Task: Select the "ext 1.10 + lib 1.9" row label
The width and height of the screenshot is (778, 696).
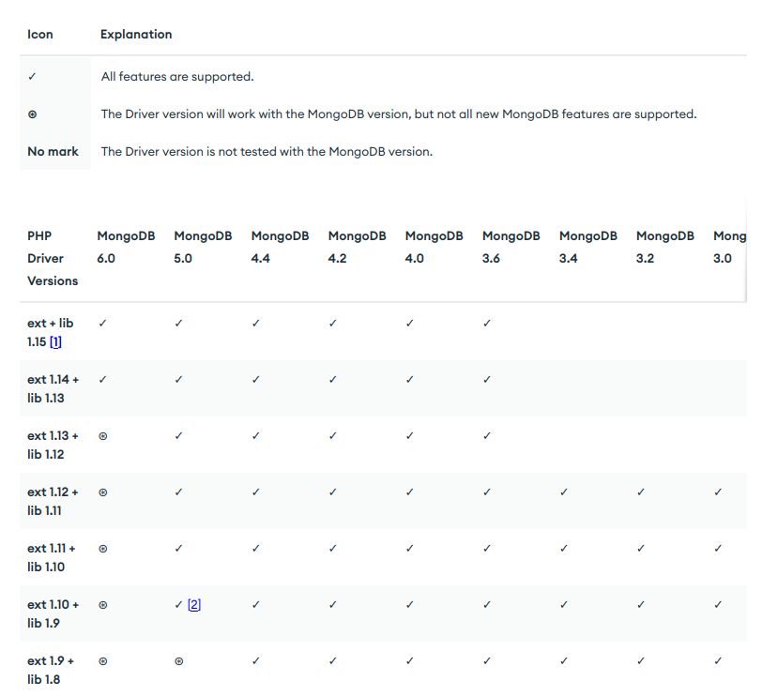Action: [53, 613]
